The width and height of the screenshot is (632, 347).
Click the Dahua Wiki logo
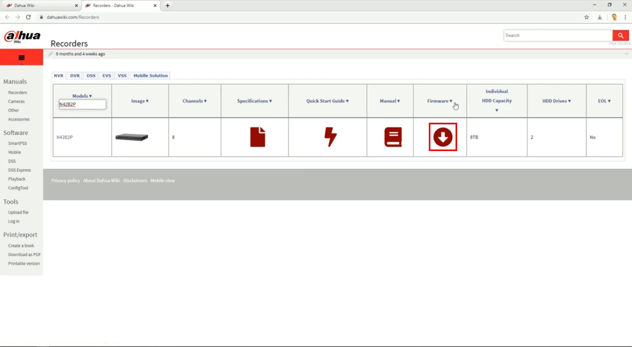click(x=22, y=36)
